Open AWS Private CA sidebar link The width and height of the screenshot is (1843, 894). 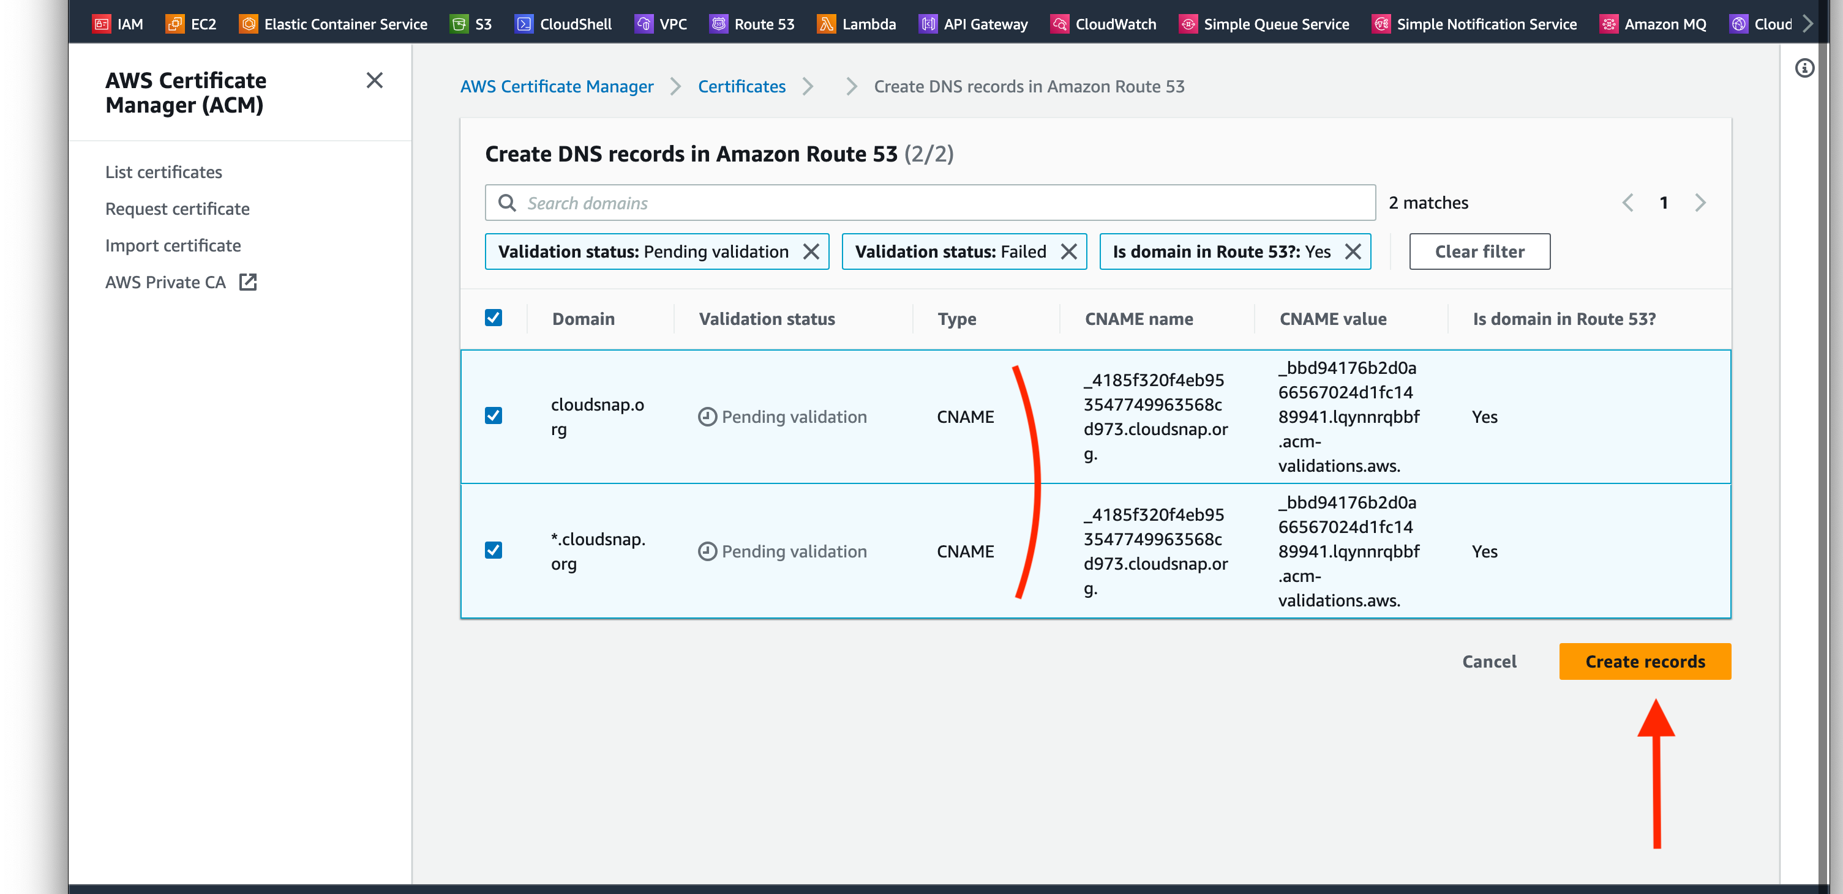pos(165,282)
